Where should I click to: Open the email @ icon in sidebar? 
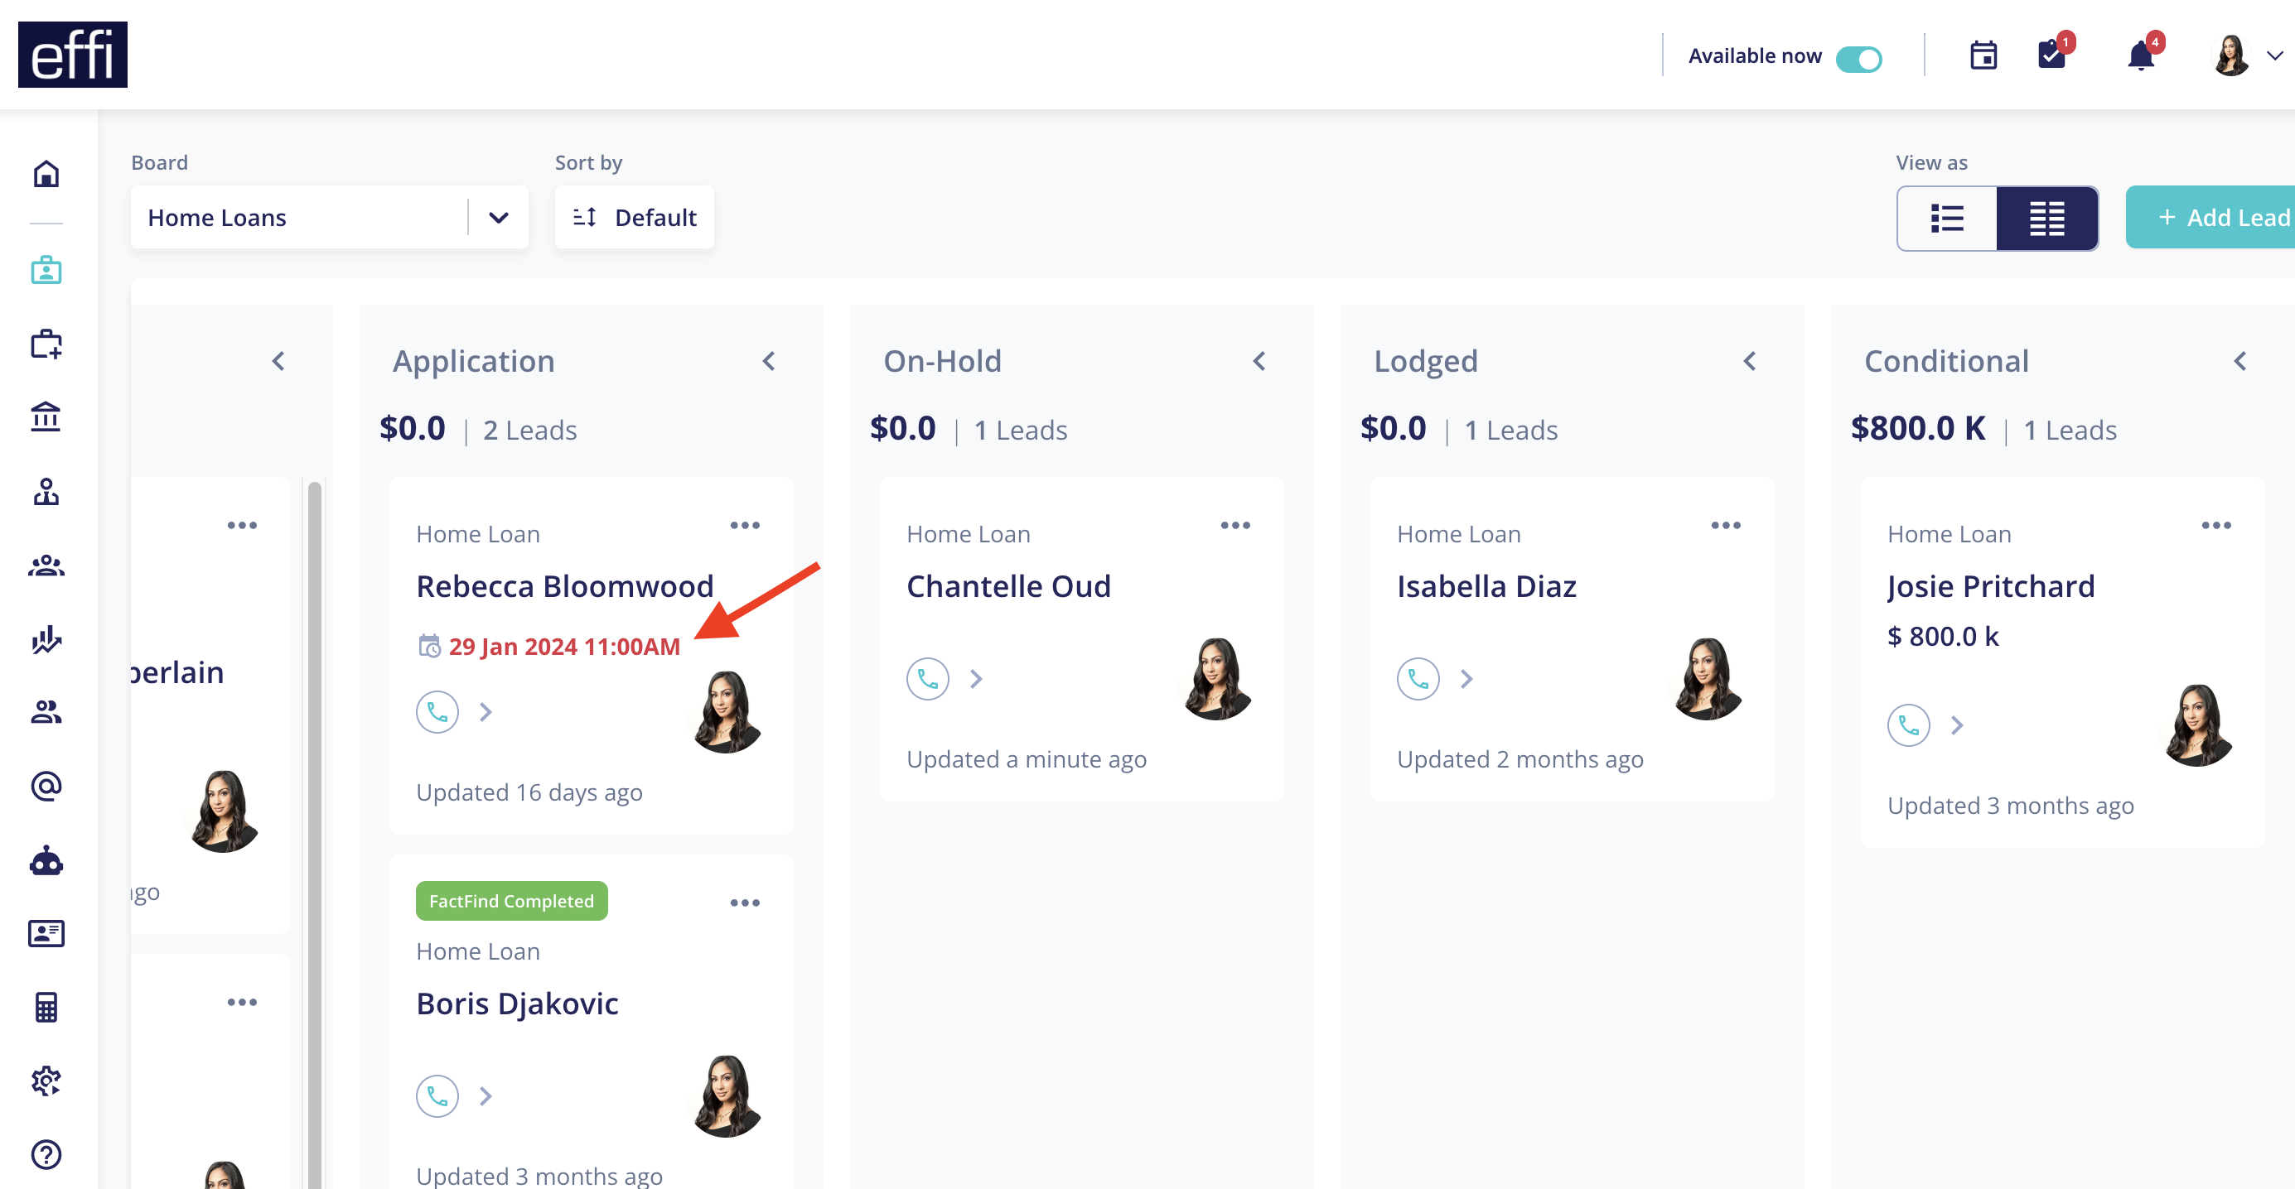46,787
